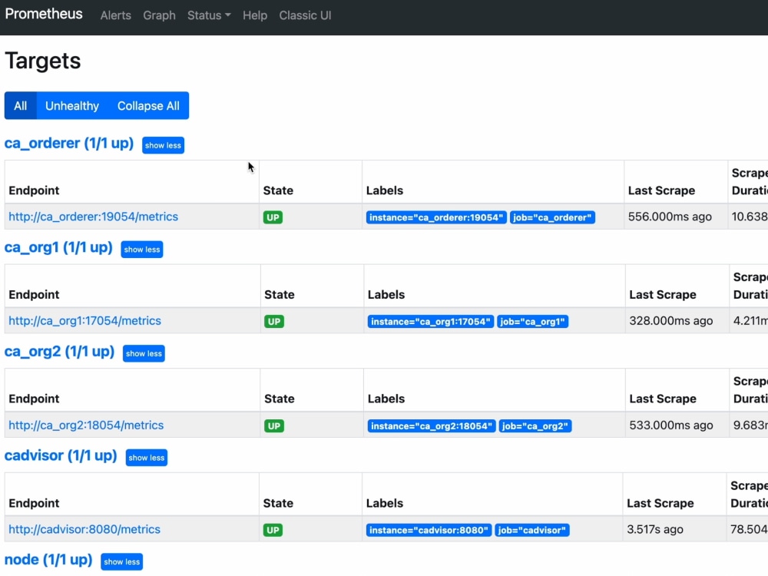Click the show less button for ca_org2
This screenshot has height=576, width=768.
pos(144,354)
